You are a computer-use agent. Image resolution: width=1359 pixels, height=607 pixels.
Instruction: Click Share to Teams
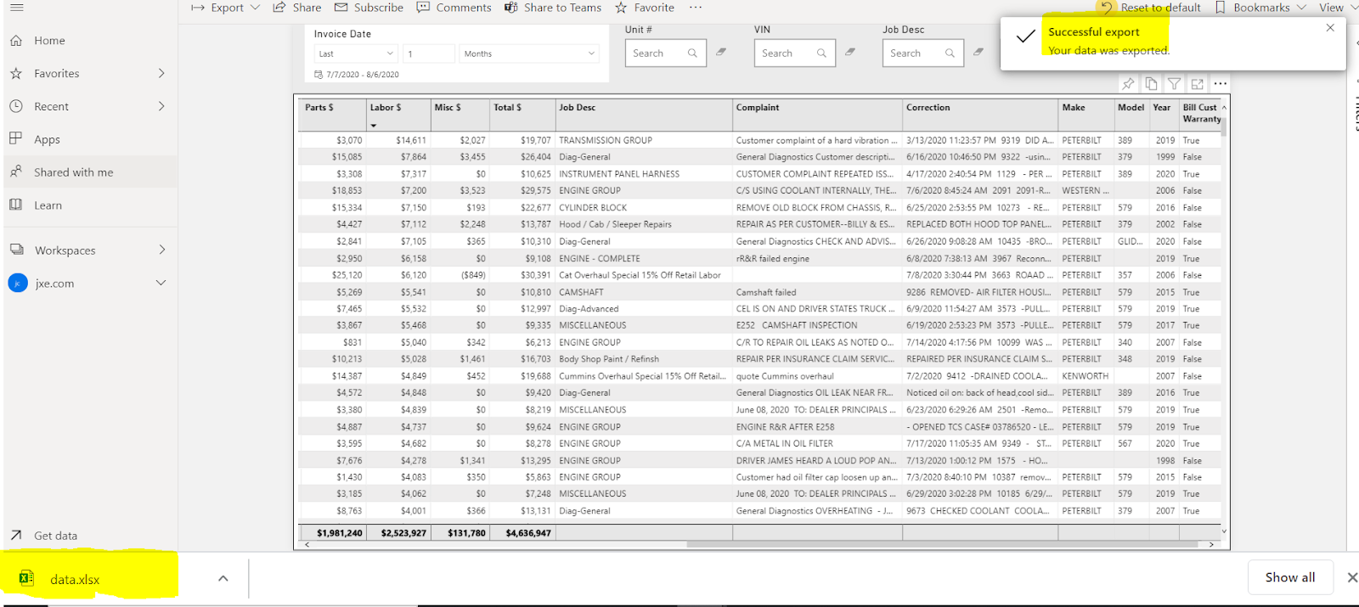(553, 8)
